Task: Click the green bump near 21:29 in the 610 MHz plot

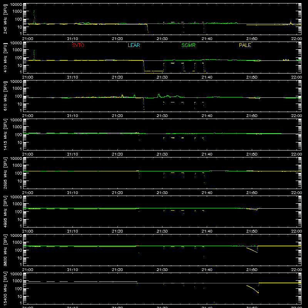Action: (x=159, y=95)
